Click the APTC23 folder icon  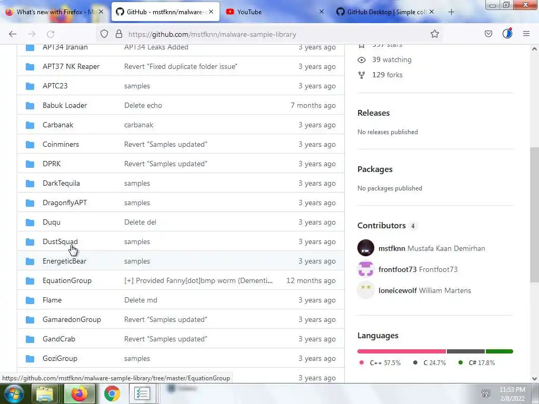tap(30, 86)
